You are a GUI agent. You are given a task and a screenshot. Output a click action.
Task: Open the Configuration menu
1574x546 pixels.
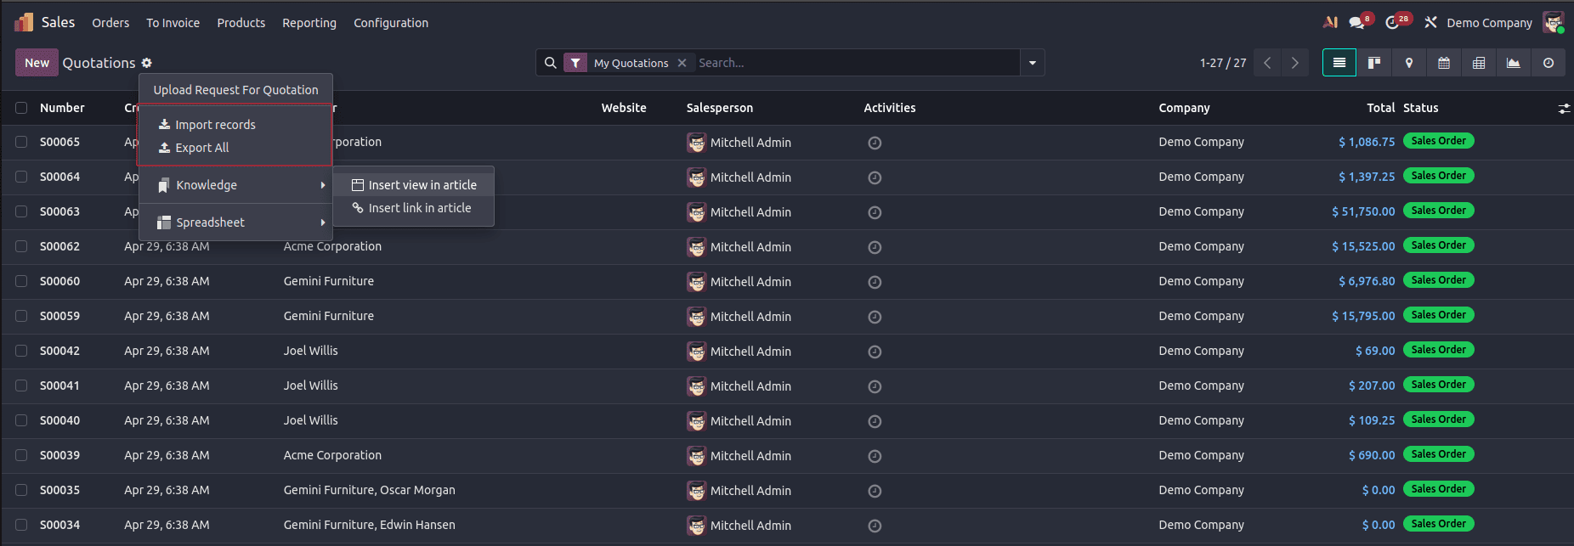(x=391, y=23)
